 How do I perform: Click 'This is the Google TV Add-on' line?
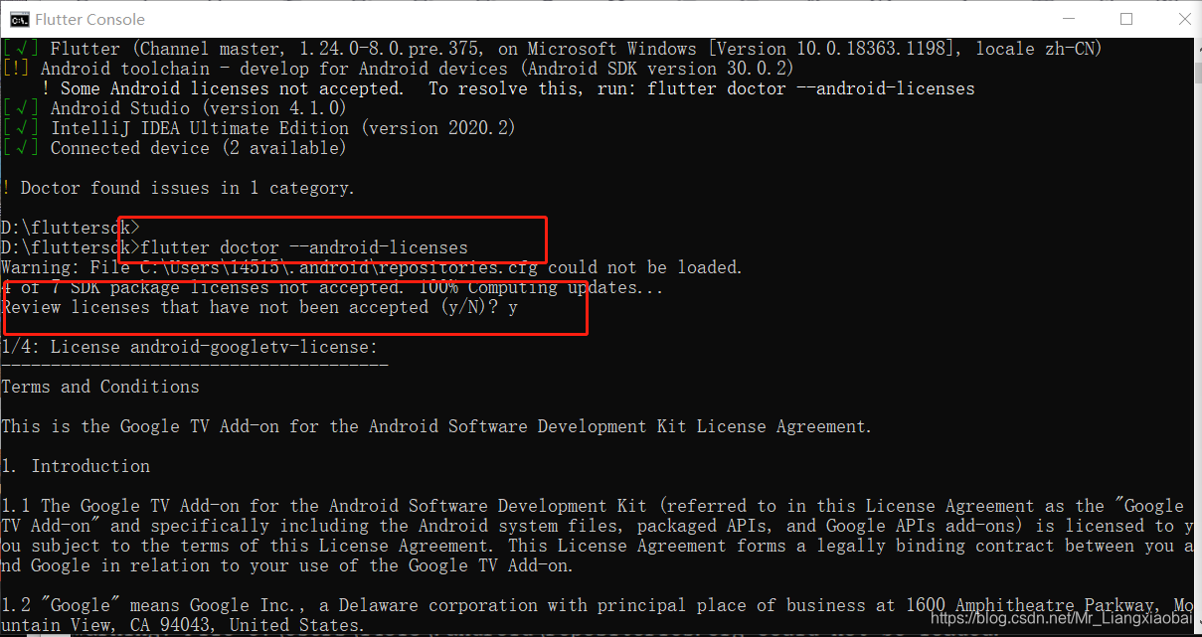436,426
